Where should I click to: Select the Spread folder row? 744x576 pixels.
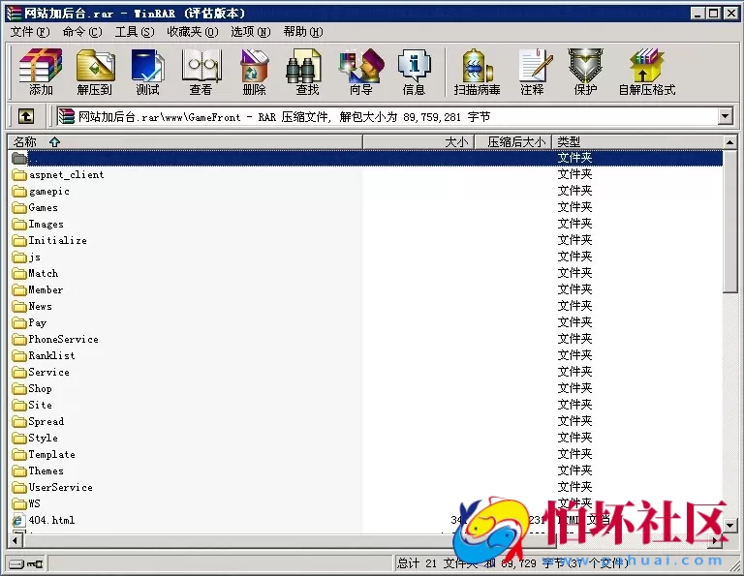[x=365, y=421]
